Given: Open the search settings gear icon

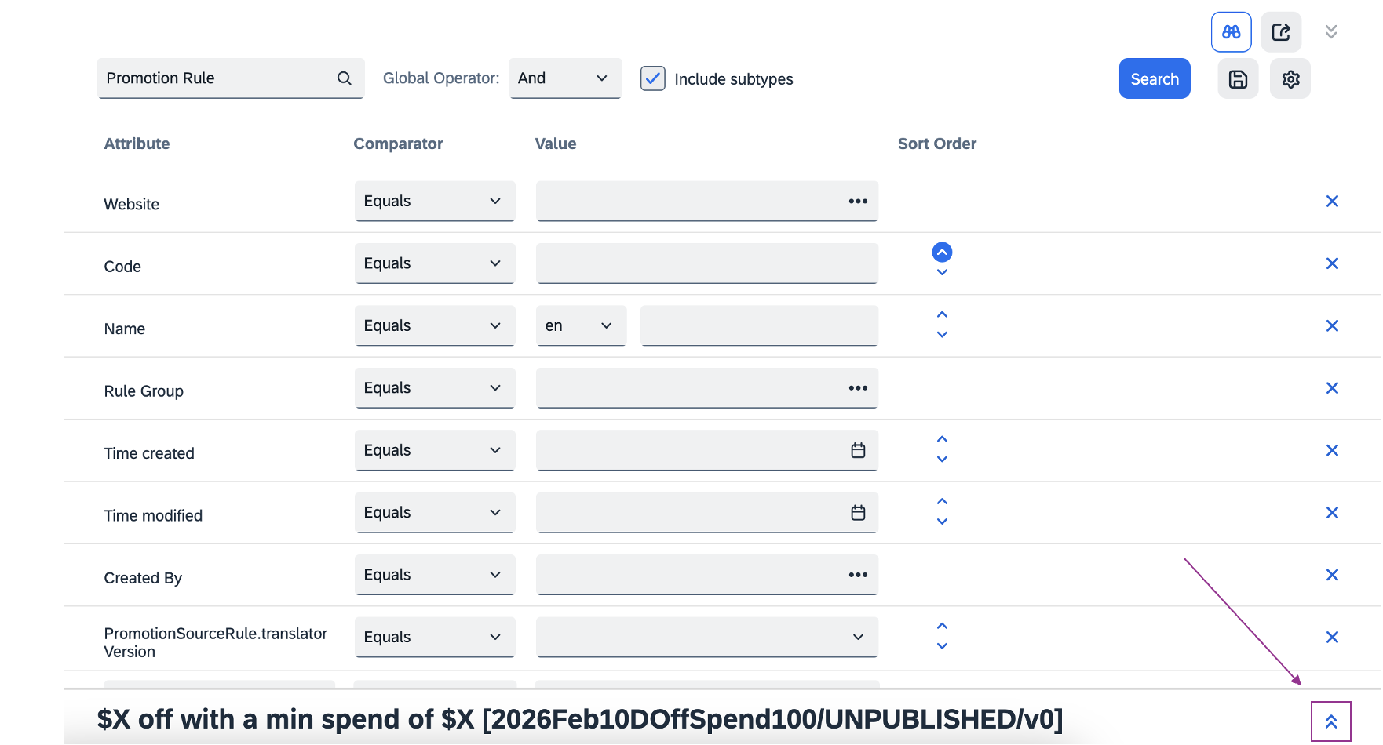Looking at the screenshot, I should point(1290,79).
